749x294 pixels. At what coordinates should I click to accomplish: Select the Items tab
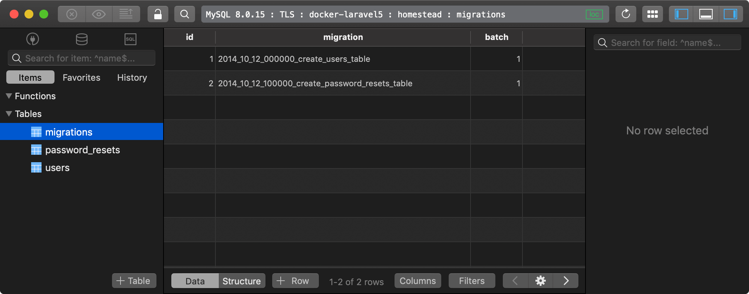click(30, 77)
